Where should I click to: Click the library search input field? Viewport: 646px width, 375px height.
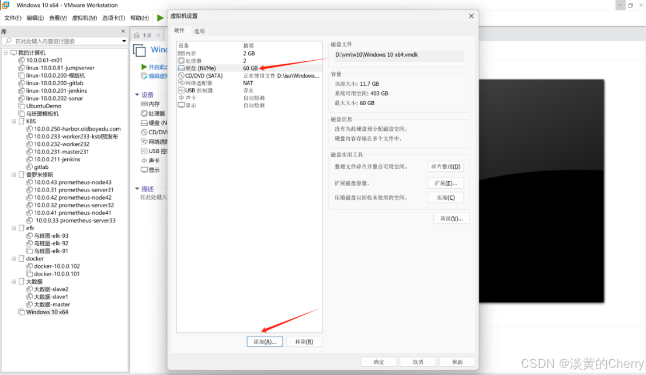[x=64, y=41]
